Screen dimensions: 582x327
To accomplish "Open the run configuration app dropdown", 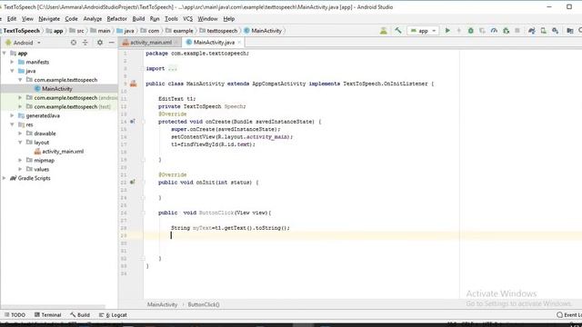I will pyautogui.click(x=423, y=31).
